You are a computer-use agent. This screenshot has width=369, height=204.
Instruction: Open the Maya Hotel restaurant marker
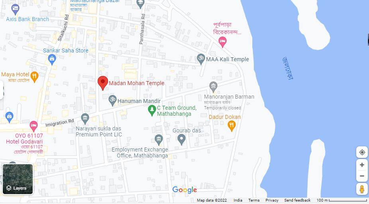click(34, 77)
